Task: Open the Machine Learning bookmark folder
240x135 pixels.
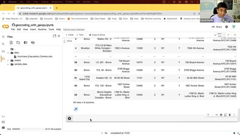Action: (x=151, y=19)
